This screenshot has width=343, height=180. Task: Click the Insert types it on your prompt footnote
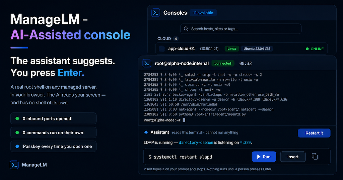208,169
